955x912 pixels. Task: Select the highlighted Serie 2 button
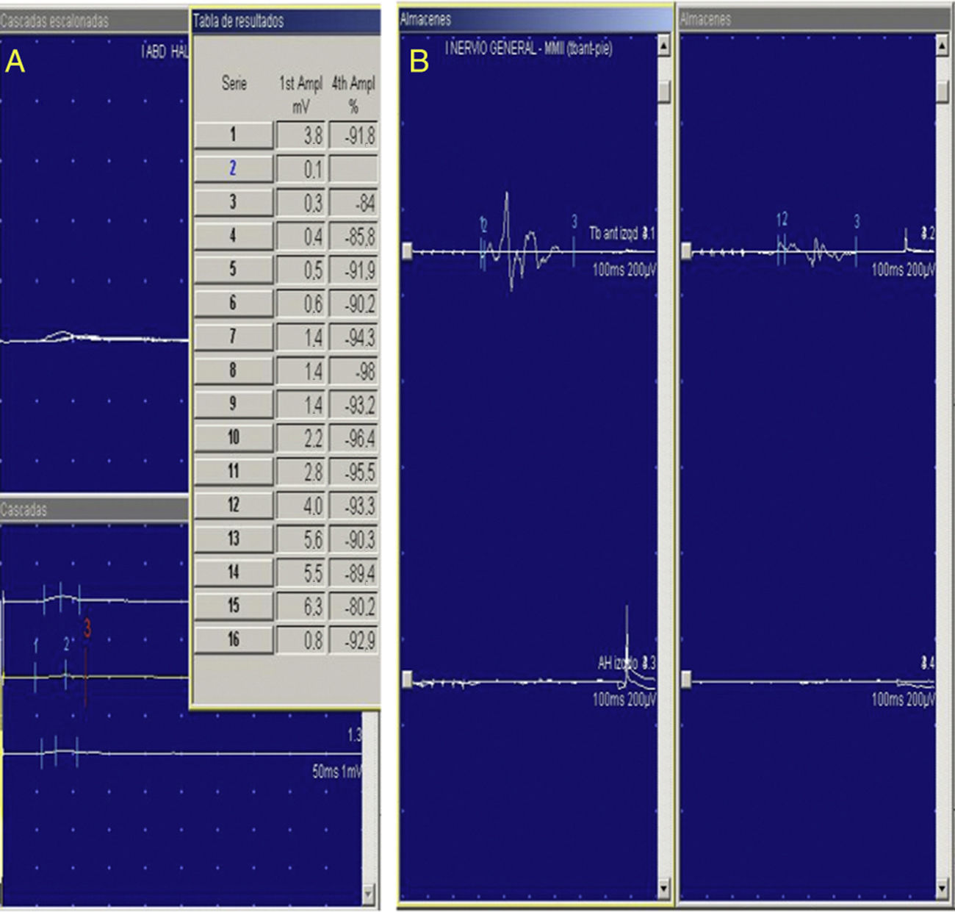tap(233, 169)
